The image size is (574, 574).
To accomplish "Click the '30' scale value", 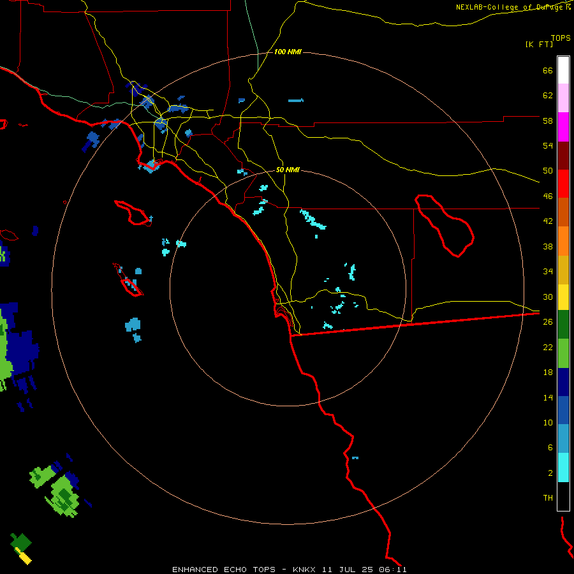I will [548, 297].
